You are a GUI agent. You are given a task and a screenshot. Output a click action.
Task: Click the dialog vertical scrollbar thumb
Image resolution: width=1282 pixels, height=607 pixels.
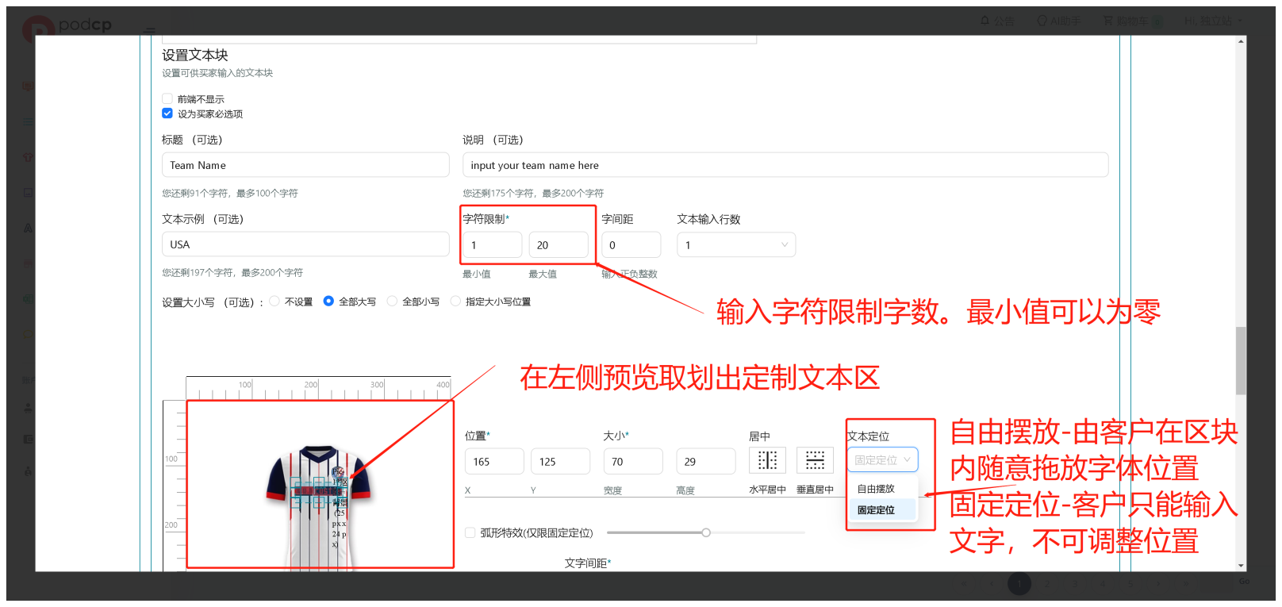(1241, 360)
